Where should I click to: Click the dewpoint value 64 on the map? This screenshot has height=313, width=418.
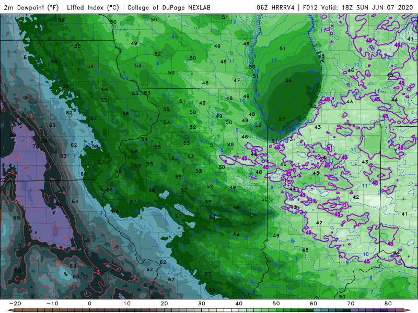tap(75, 201)
